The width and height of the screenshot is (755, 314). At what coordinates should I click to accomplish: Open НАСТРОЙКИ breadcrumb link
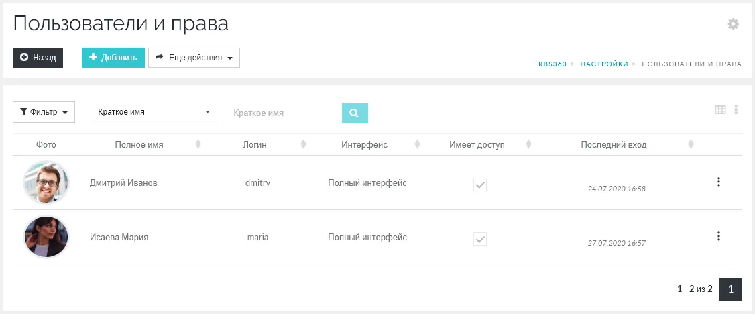tap(604, 64)
